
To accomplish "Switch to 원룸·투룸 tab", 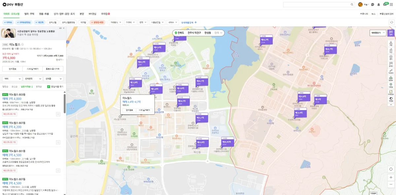I will coord(44,14).
